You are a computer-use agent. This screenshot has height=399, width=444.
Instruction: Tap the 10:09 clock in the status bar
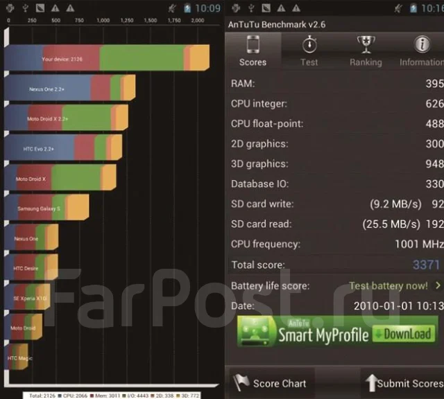click(208, 8)
